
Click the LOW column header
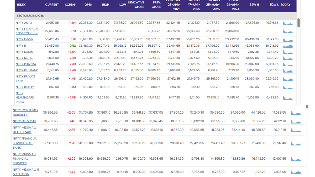coord(123,5)
